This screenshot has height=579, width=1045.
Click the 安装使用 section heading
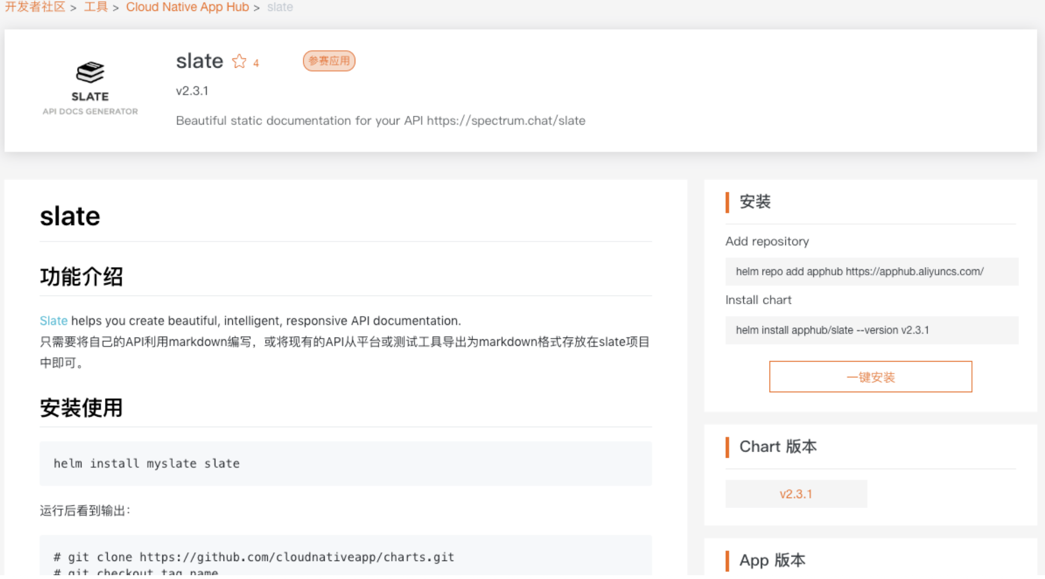[81, 407]
